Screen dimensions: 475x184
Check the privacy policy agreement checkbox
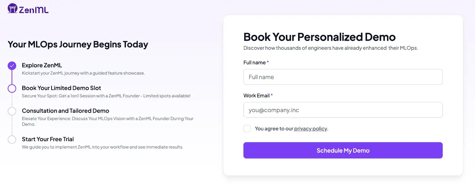[x=247, y=129]
